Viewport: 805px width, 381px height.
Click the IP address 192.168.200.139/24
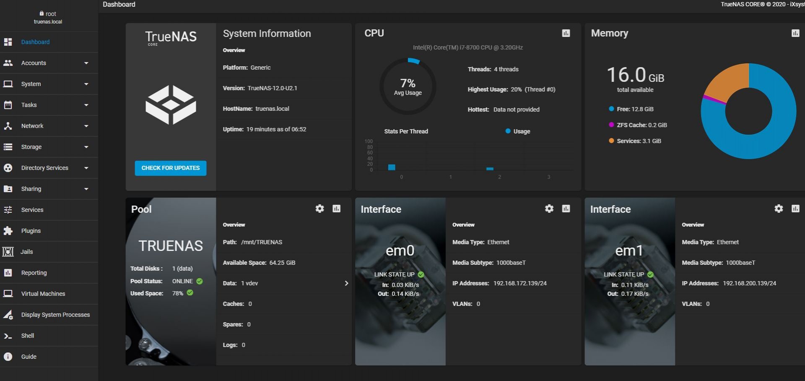coord(750,283)
